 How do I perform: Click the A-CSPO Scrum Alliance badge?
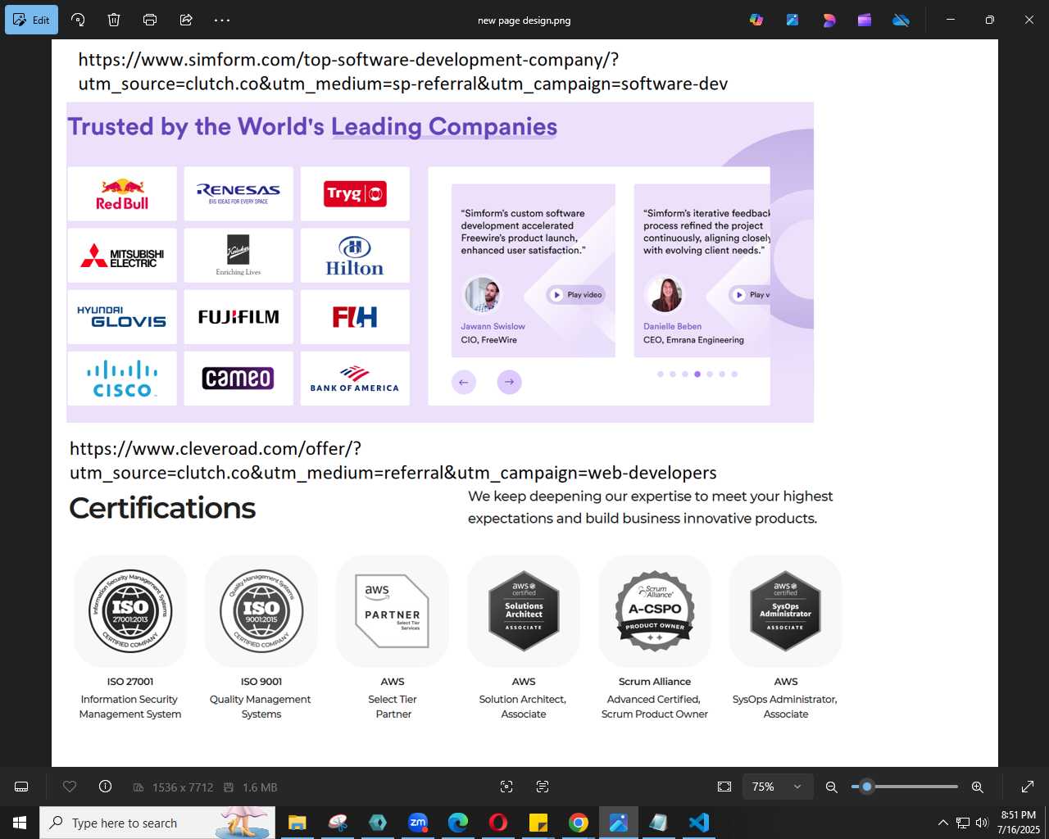pyautogui.click(x=655, y=611)
